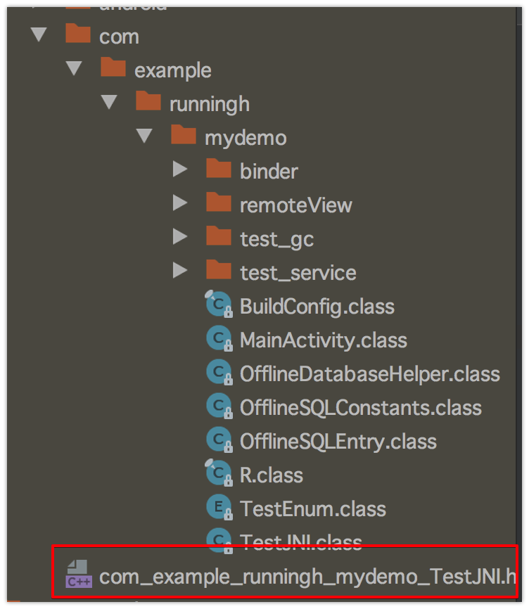Click the OfflineSQLEntry.class class icon

[x=218, y=441]
